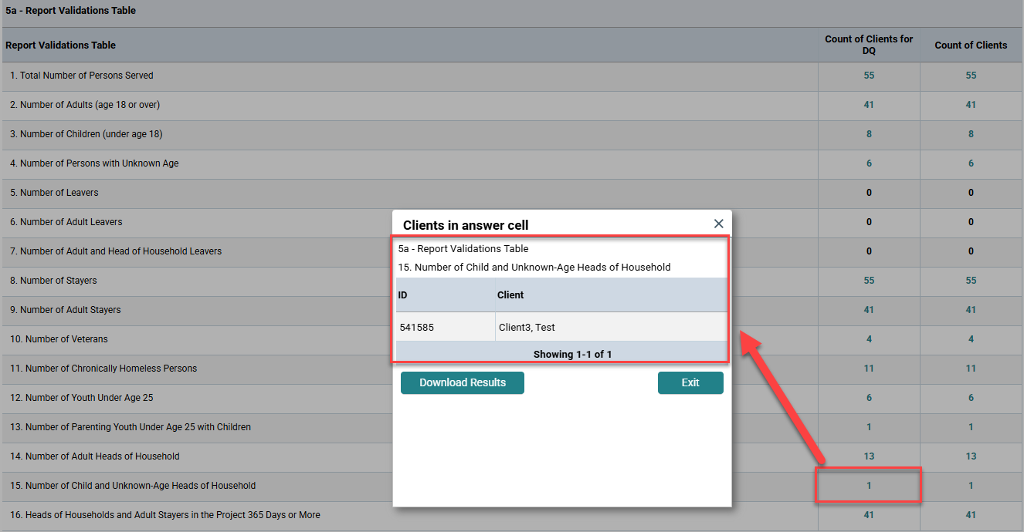Image resolution: width=1024 pixels, height=532 pixels.
Task: Open DQ count for Total Persons Served
Action: point(869,76)
